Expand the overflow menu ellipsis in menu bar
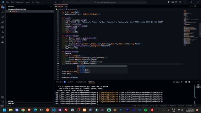Viewport: 201px width, 113px height. pos(43,2)
